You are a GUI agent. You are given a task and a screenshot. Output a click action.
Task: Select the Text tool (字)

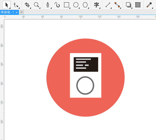click(96, 5)
